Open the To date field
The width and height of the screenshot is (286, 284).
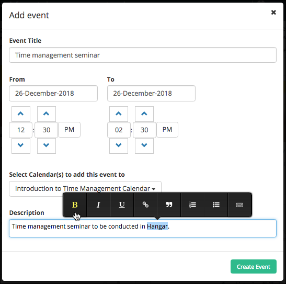pos(151,94)
